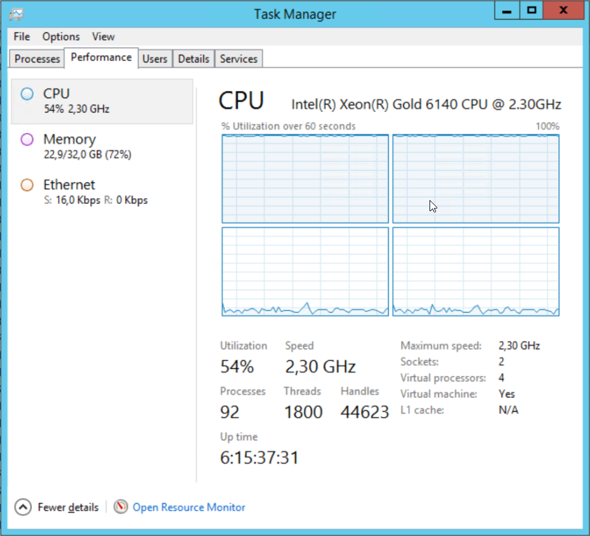The height and width of the screenshot is (536, 590).
Task: Click the Intel Xeon Gold 6140 processor name
Action: pos(426,104)
